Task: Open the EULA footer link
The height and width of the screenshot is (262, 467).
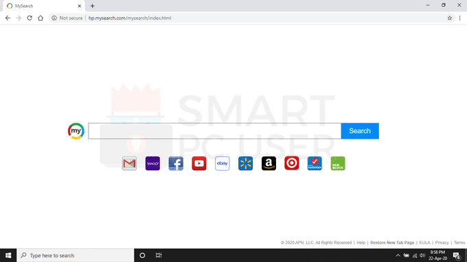Action: [424, 243]
